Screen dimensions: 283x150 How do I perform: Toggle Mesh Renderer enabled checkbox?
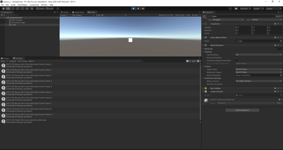point(209,45)
